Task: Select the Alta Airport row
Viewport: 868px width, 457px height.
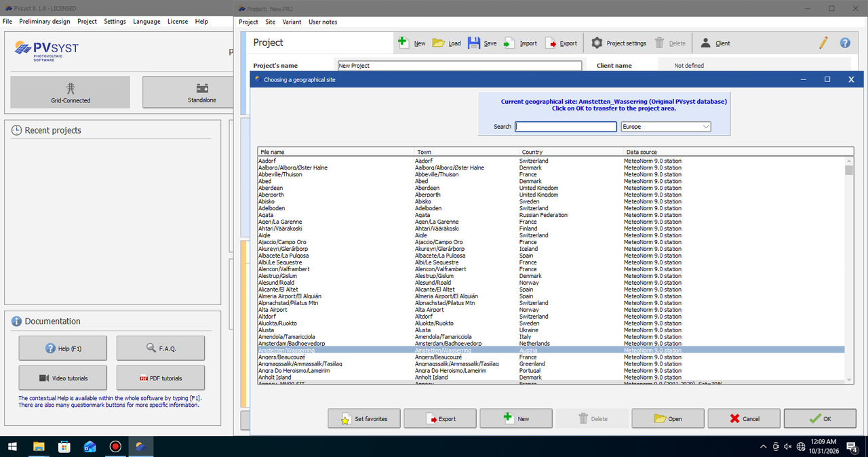Action: [551, 310]
